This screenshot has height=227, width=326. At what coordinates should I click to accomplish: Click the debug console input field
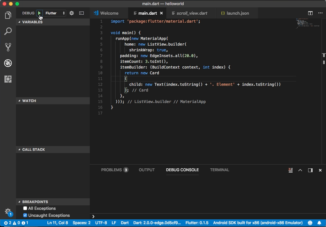(x=208, y=216)
